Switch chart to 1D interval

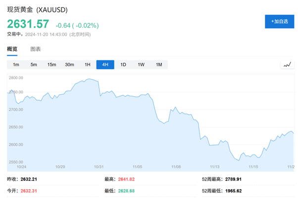click(x=123, y=65)
